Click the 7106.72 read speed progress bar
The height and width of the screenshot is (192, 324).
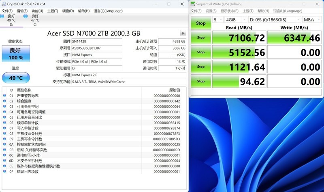coord(239,38)
